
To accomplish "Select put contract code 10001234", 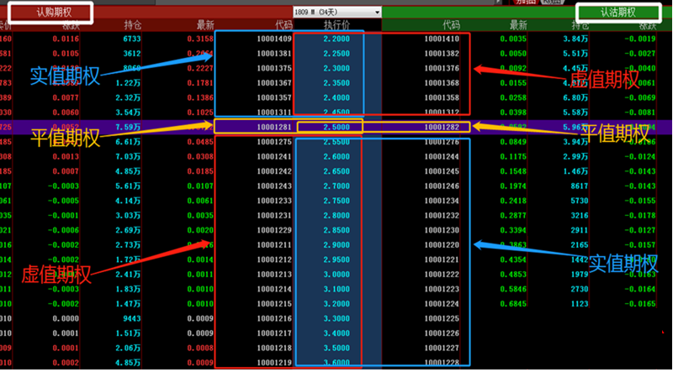I will [442, 201].
